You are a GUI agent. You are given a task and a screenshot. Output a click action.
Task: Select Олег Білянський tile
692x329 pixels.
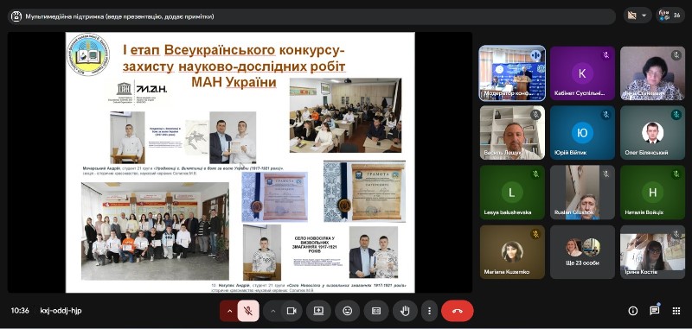tap(652, 133)
